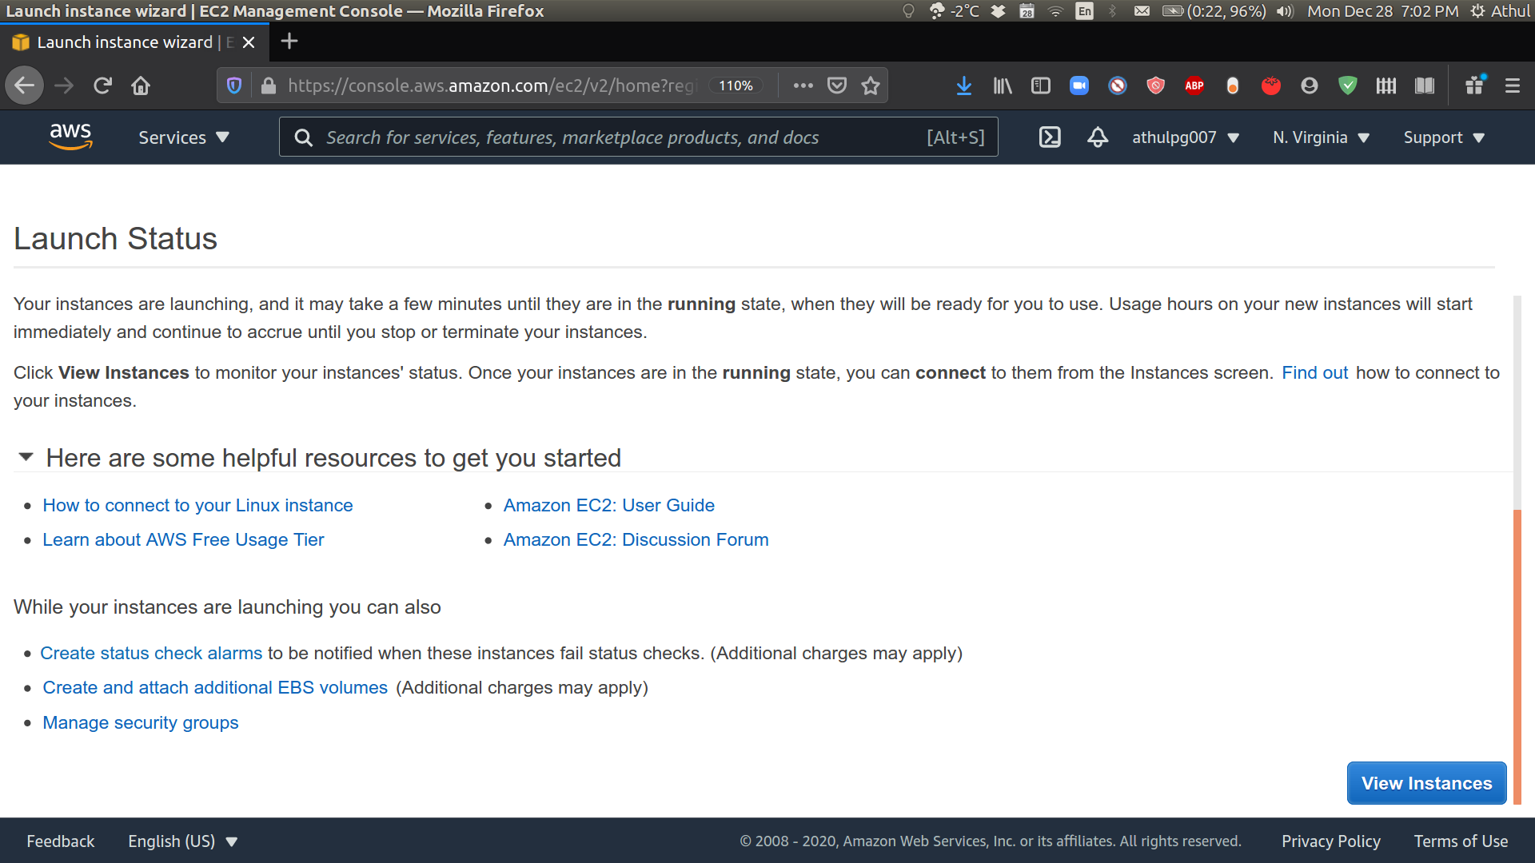Click Create status check alarms link
This screenshot has width=1535, height=863.
152,652
